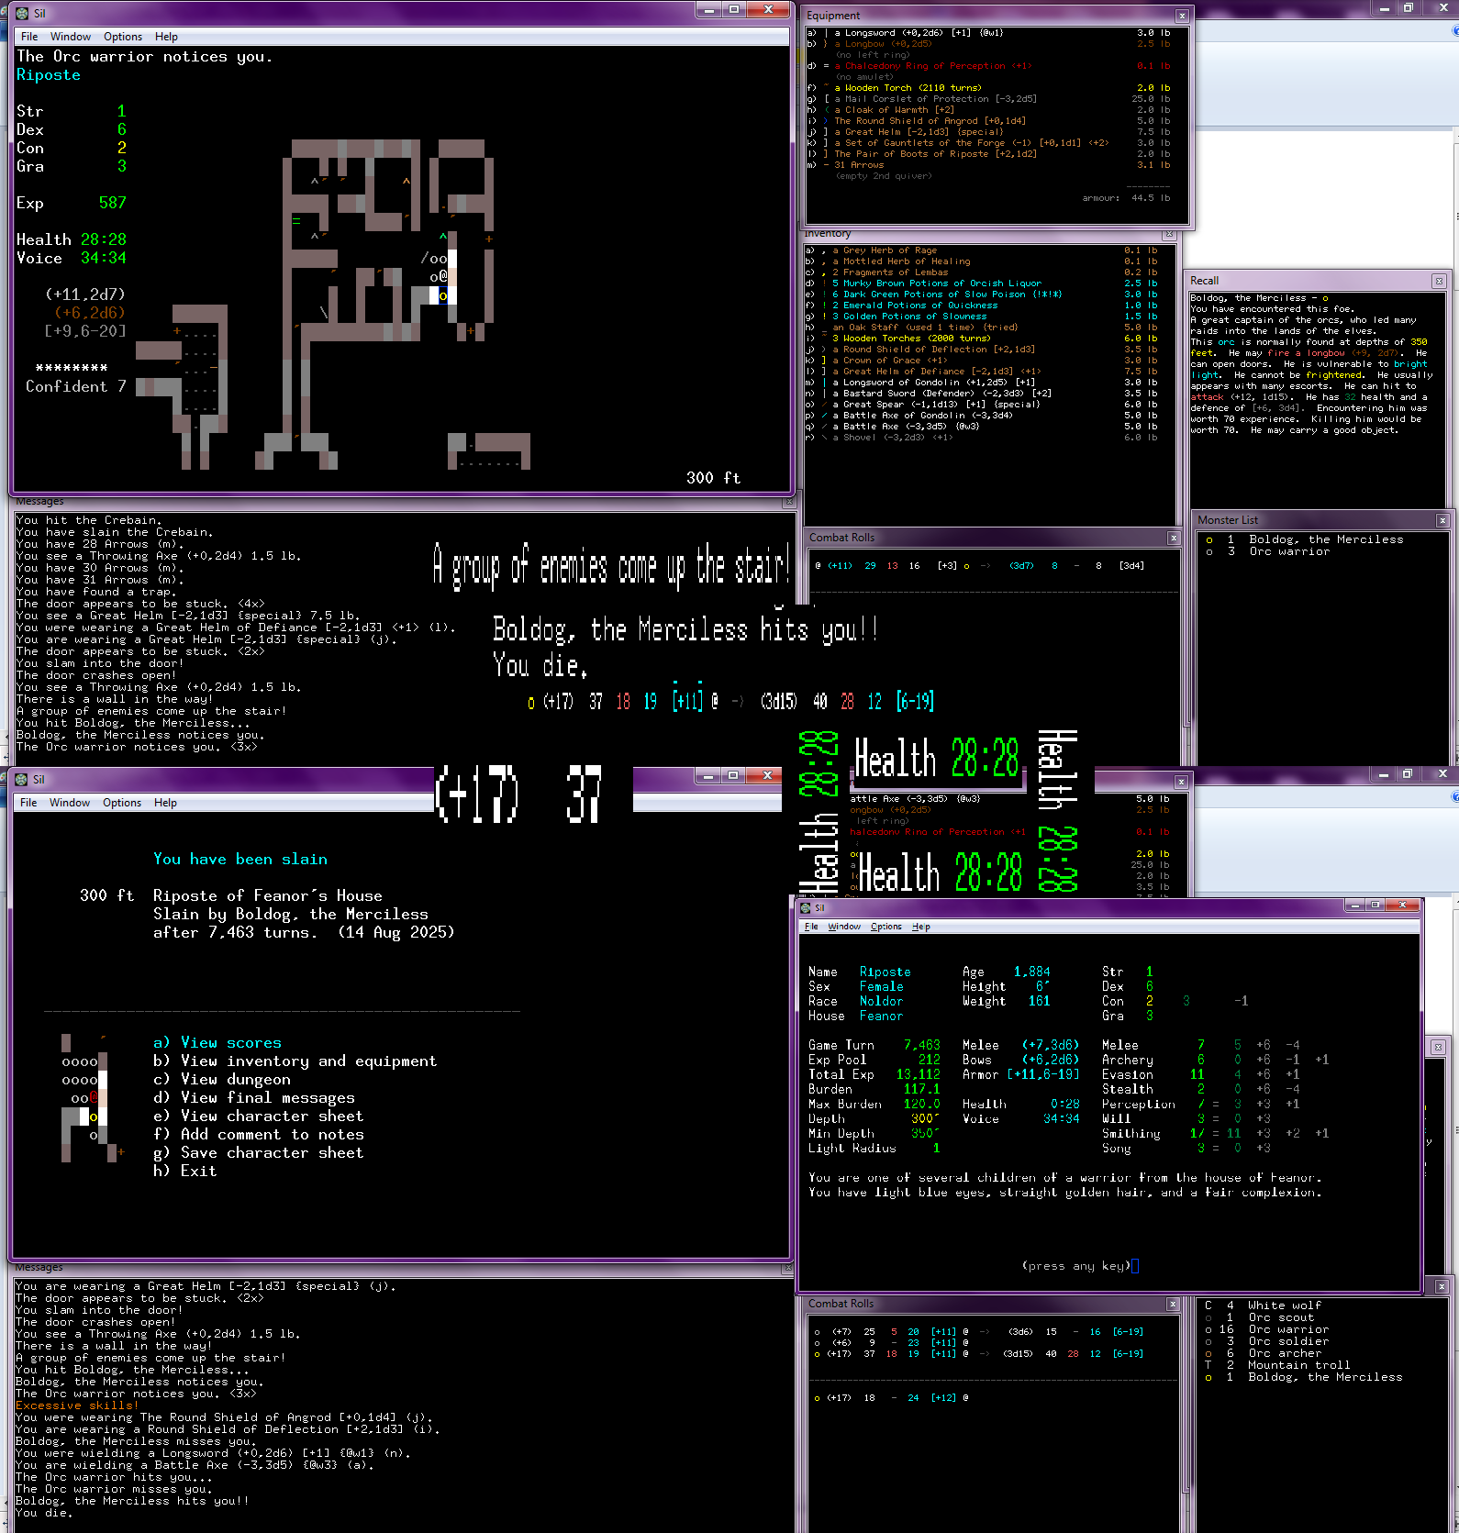Image resolution: width=1459 pixels, height=1533 pixels.
Task: Select 'a) View scores' on the death screen
Action: 217,1042
